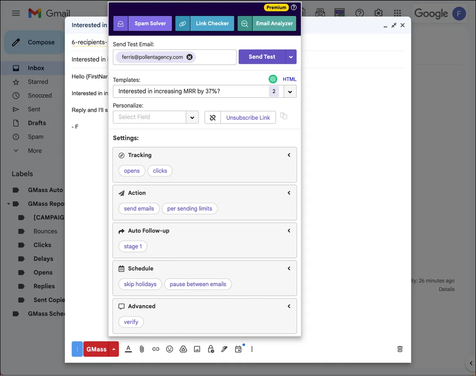This screenshot has height=376, width=476.
Task: Click the Gmail support question mark icon
Action: 360,13
